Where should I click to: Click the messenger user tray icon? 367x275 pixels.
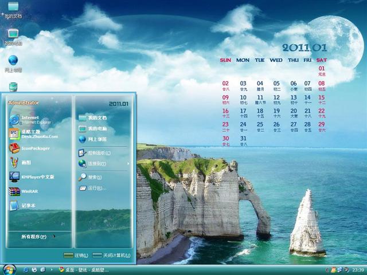(333, 270)
